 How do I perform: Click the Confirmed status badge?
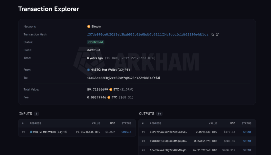pyautogui.click(x=96, y=42)
